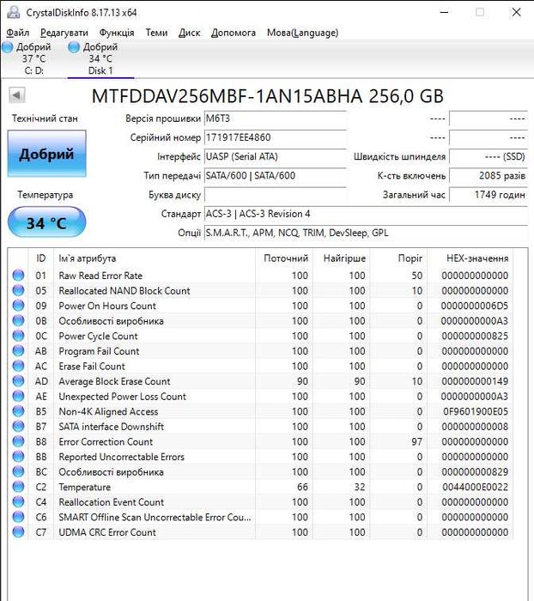Click status orb for Program Fail Count
The image size is (534, 601).
(18, 350)
